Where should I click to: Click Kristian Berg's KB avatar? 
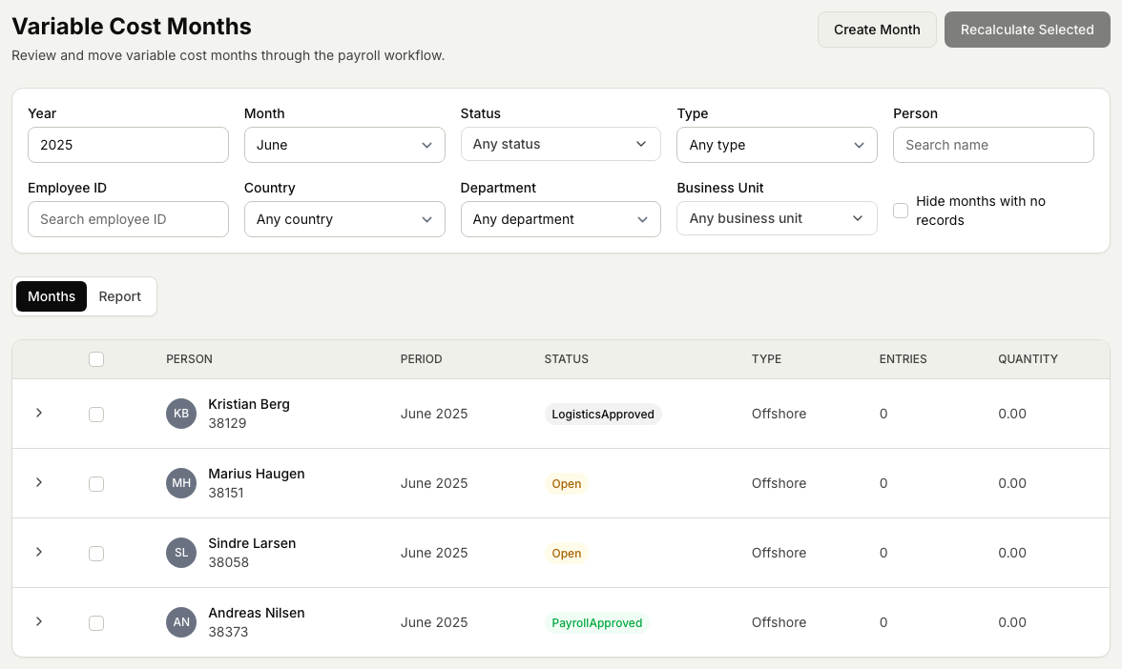point(181,414)
